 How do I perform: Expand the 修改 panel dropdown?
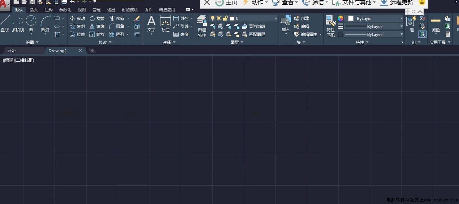tap(105, 42)
